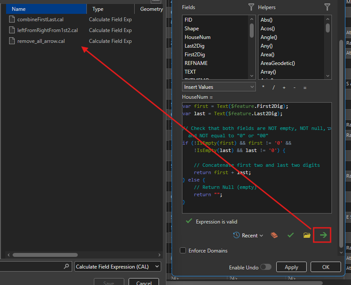Screen dimensions: 351x285
Task: Import expression using the yellow folder icon
Action: (x=307, y=235)
